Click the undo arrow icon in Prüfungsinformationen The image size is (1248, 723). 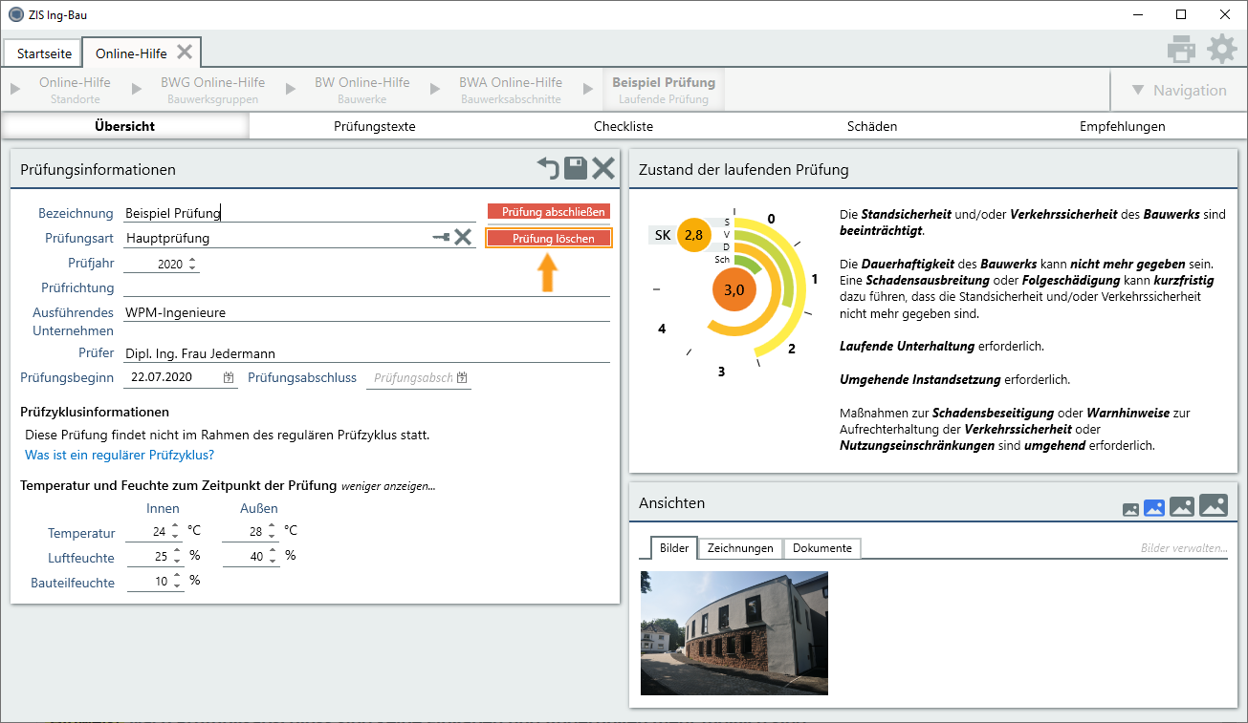tap(548, 169)
